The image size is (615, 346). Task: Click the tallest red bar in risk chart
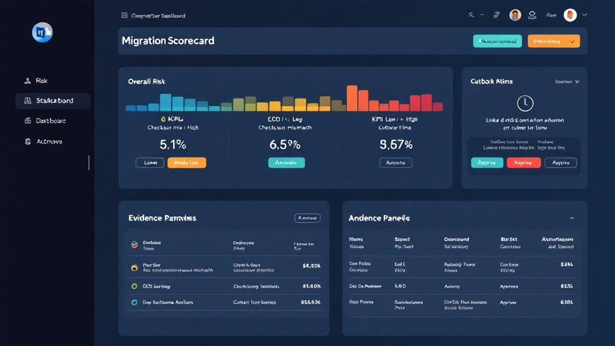pyautogui.click(x=426, y=103)
